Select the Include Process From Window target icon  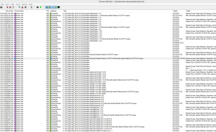tap(26, 7)
